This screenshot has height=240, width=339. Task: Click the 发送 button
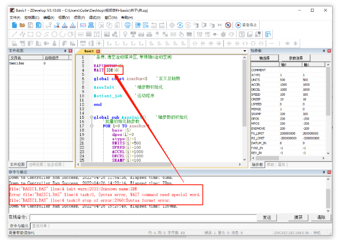[x=267, y=217]
